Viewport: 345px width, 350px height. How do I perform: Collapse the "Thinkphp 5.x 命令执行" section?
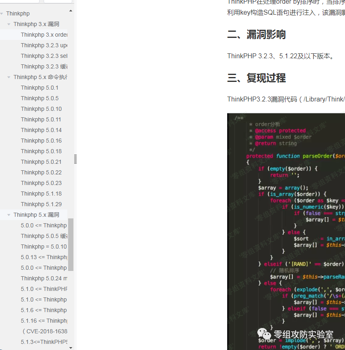9,77
